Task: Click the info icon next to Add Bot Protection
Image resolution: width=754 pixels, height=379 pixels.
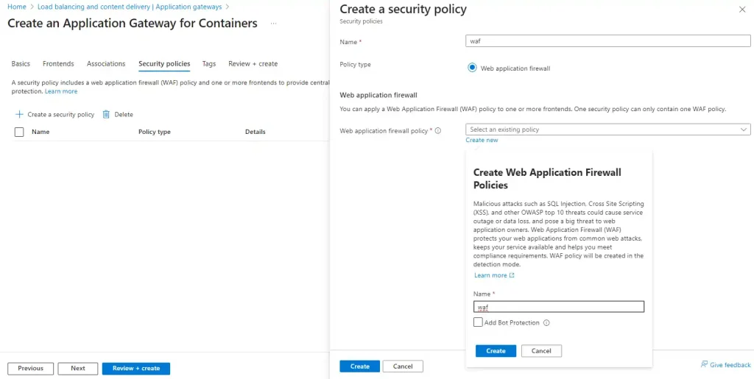Action: coord(546,323)
